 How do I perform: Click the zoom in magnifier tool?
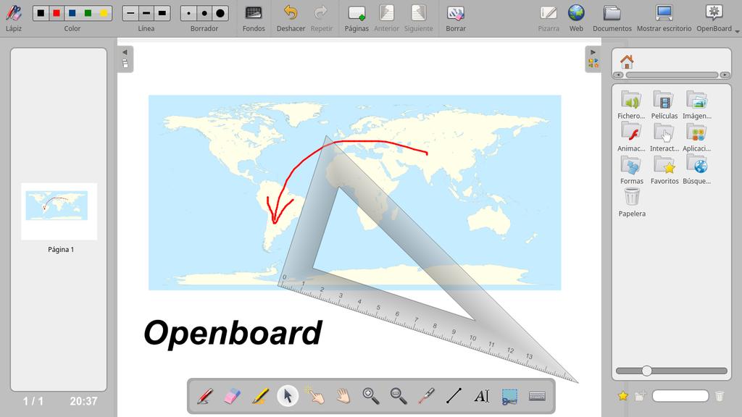[370, 396]
